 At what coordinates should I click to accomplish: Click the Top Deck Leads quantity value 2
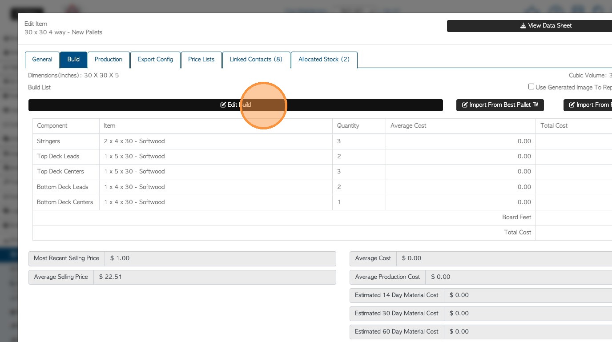(339, 157)
